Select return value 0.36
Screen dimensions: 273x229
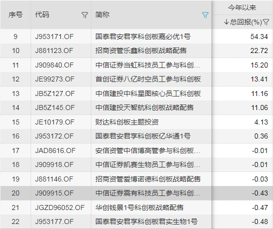pyautogui.click(x=261, y=136)
